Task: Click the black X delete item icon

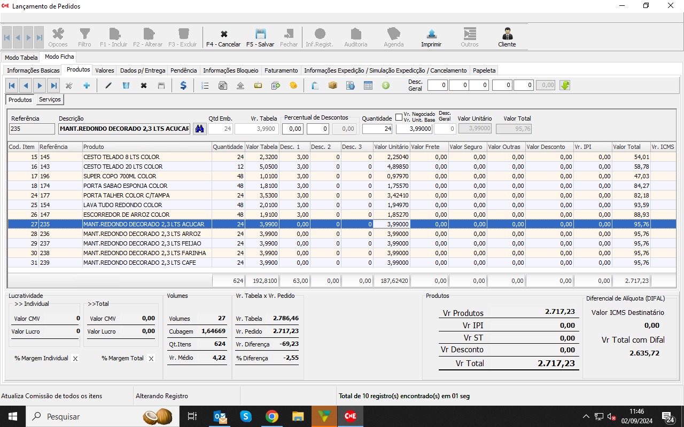Action: (143, 85)
